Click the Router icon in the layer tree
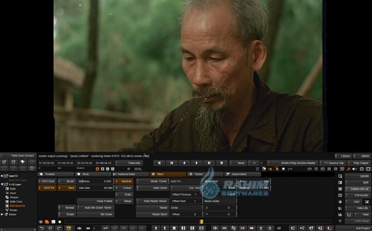The height and width of the screenshot is (231, 372). [x=7, y=210]
